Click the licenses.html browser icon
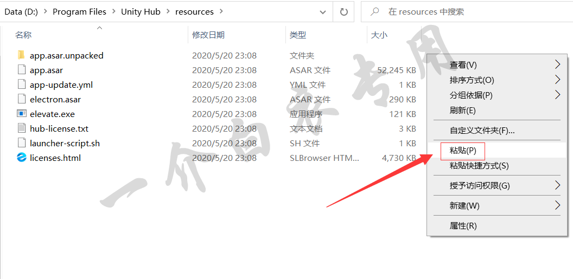This screenshot has height=279, width=573. tap(22, 158)
